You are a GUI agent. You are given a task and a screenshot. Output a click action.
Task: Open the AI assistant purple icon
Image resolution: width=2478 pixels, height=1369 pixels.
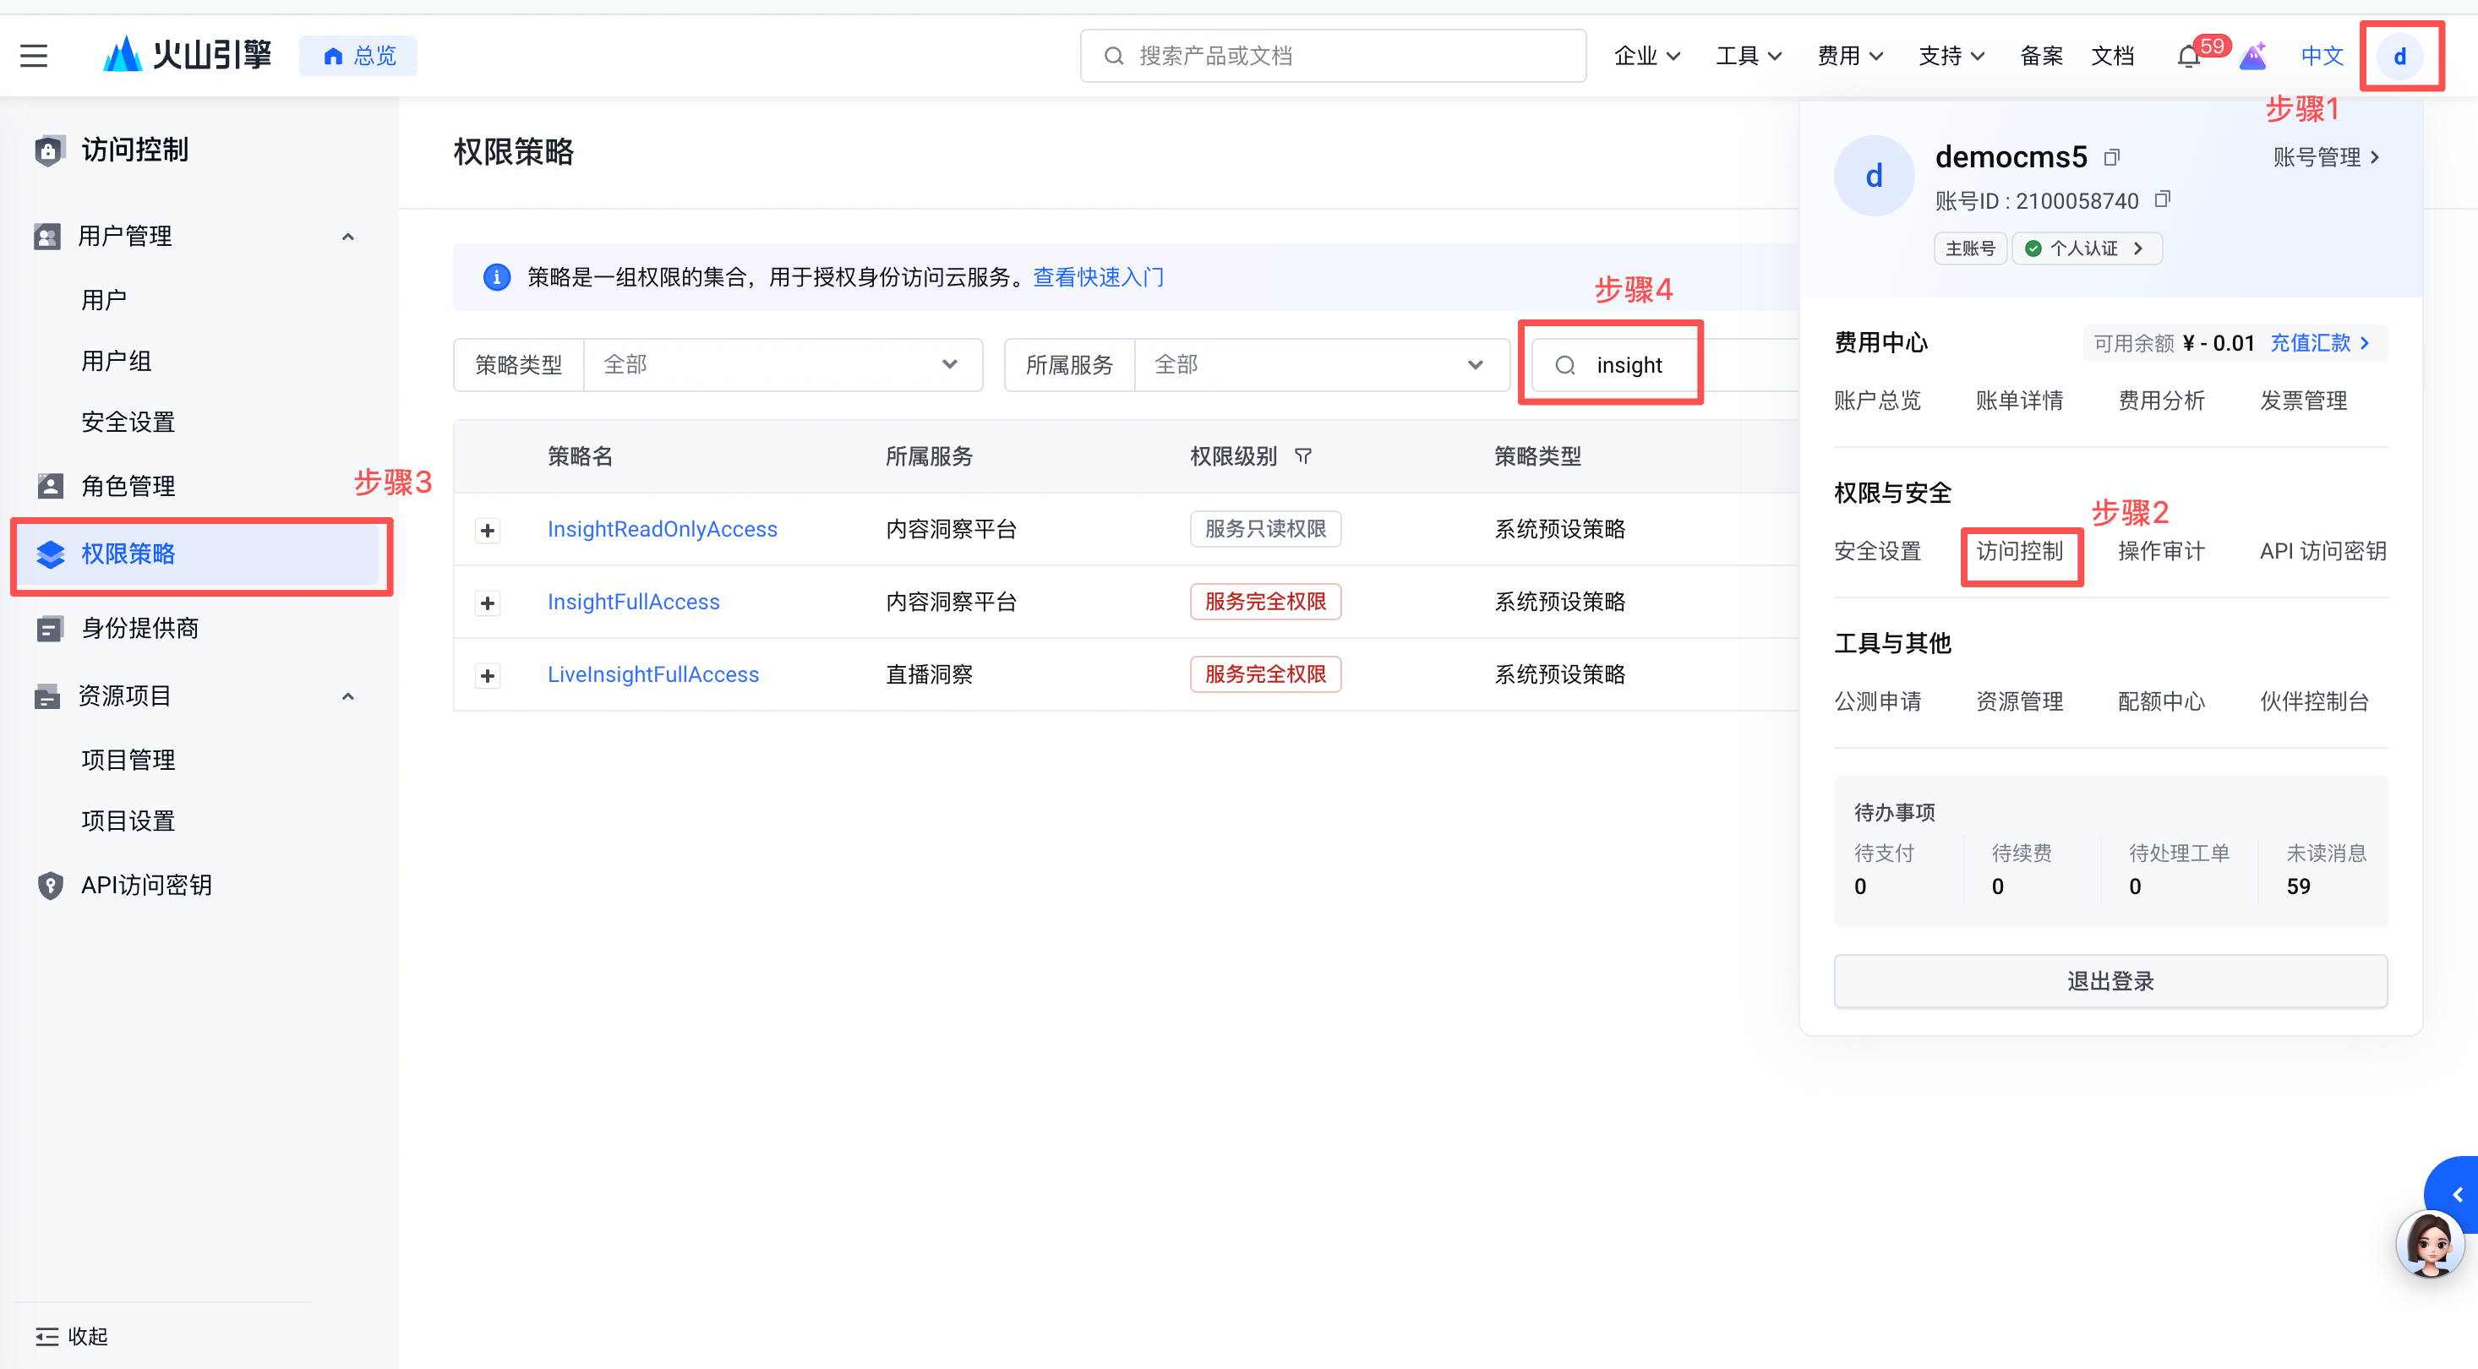click(x=2253, y=56)
